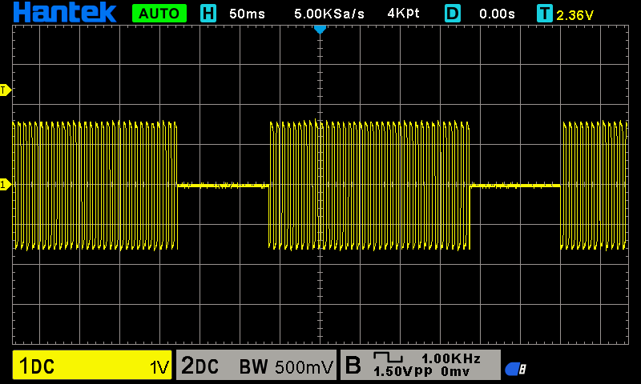Click the 2.36V trigger level value
Viewport: 641px width, 384px height.
[x=574, y=15]
